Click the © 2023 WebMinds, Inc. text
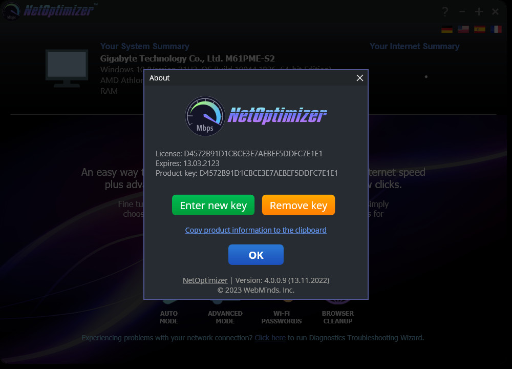The height and width of the screenshot is (369, 512). pyautogui.click(x=255, y=290)
